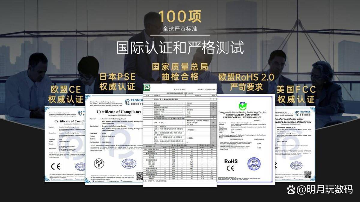Click the "全球严苛标准" subtitle
The height and width of the screenshot is (202, 360).
point(180,29)
